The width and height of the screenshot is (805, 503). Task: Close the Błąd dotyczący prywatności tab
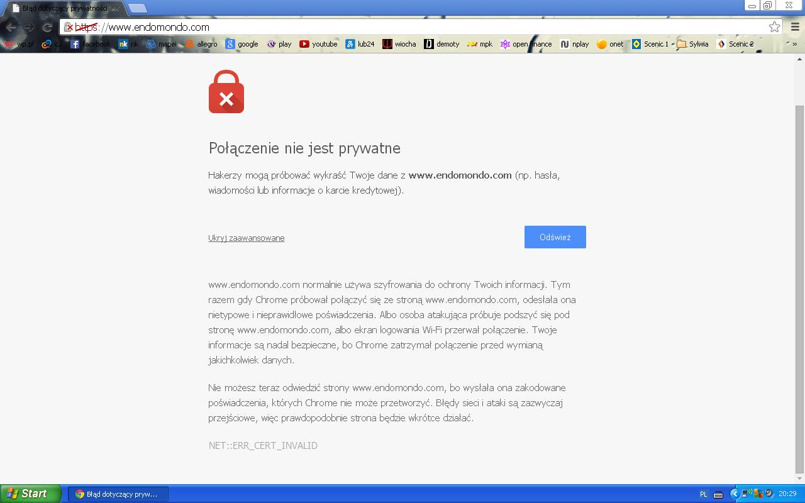point(115,9)
